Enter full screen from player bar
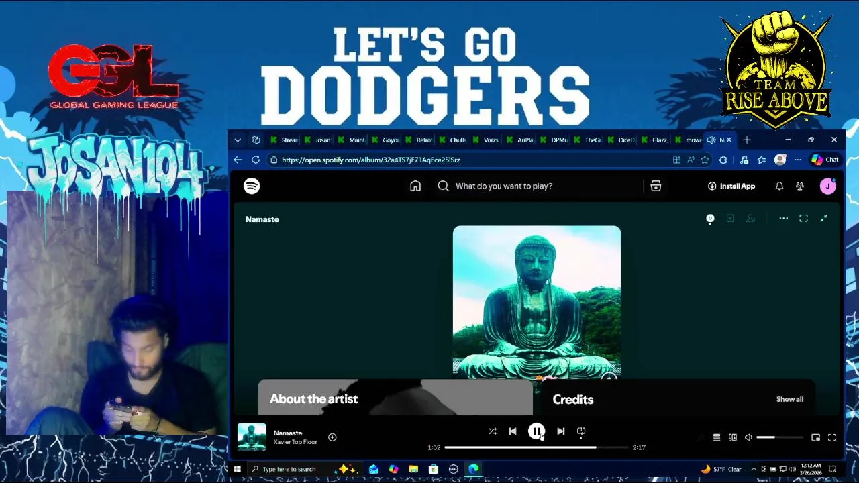859x483 pixels. point(832,437)
